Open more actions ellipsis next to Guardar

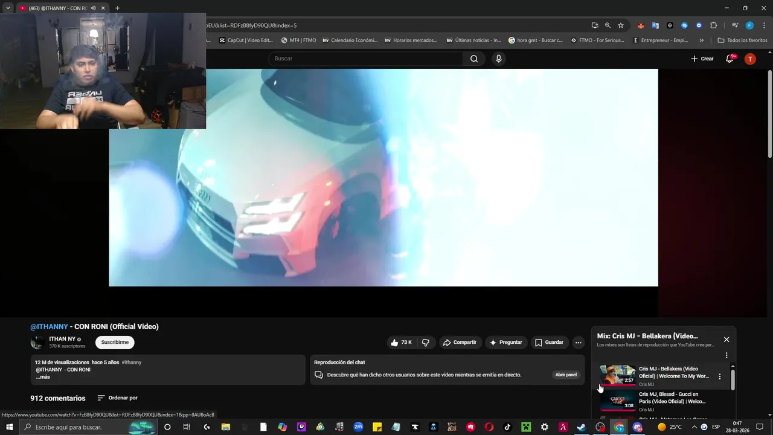(x=578, y=343)
